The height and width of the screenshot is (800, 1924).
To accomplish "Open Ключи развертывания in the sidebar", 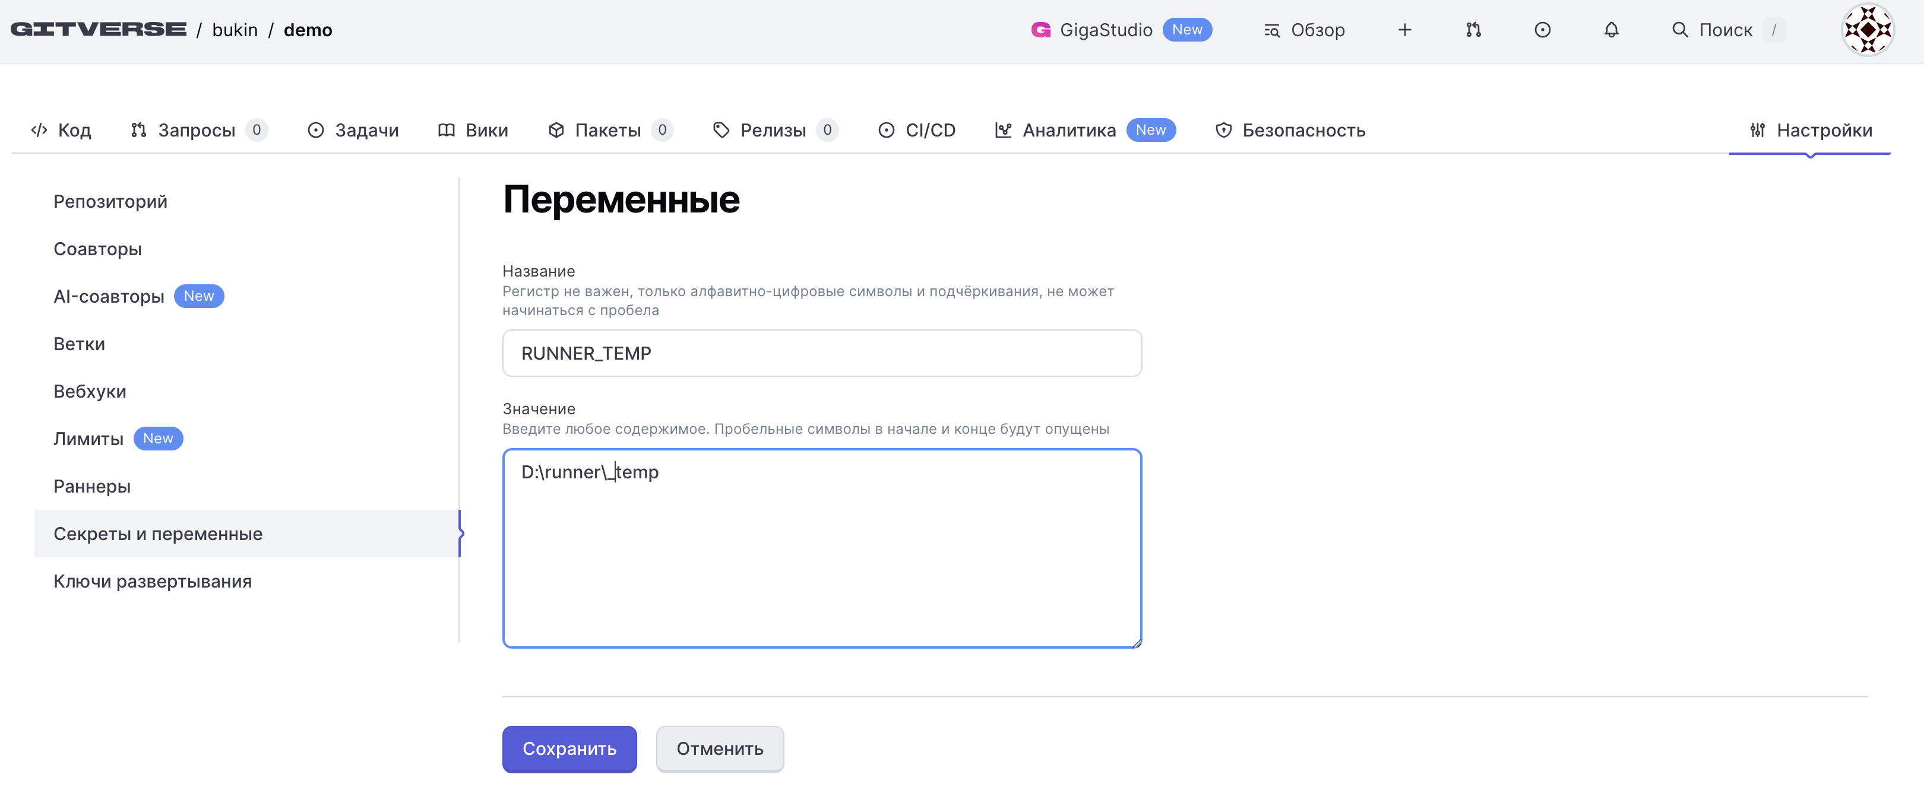I will pyautogui.click(x=153, y=582).
